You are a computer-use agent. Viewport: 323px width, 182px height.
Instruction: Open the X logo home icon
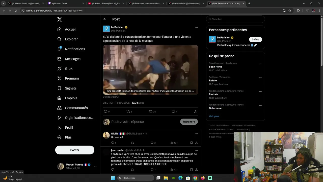[x=60, y=19]
